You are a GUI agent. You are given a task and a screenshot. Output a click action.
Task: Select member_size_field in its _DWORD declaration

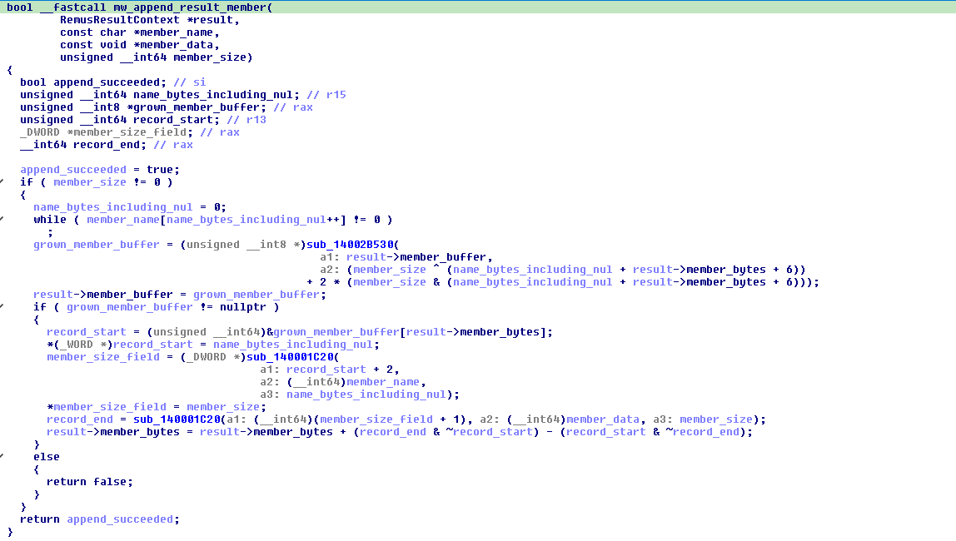[x=130, y=132]
